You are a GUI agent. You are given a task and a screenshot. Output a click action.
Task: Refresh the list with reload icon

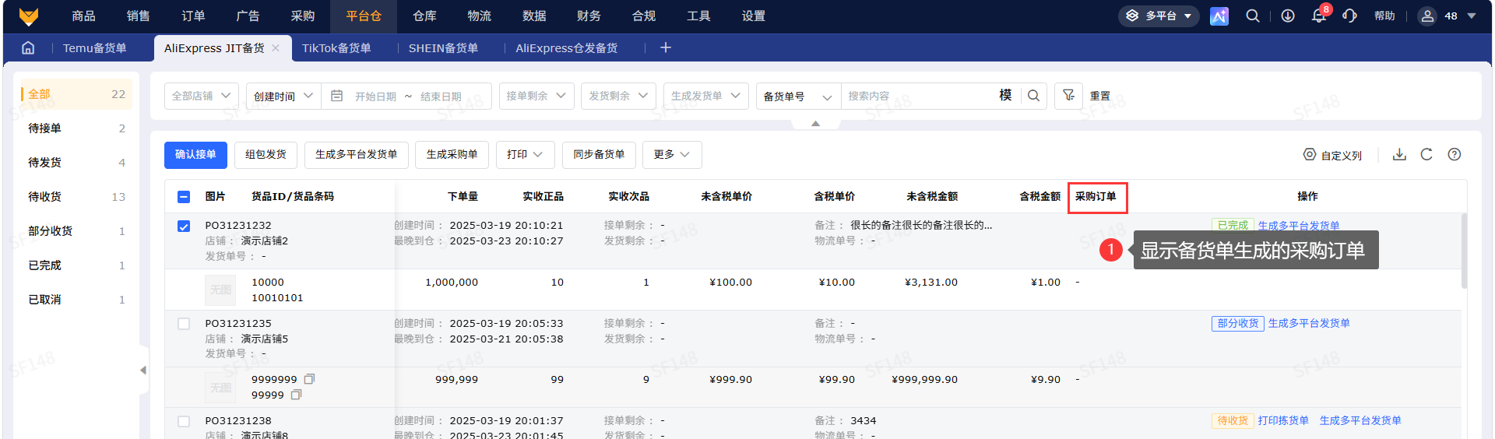(1426, 154)
